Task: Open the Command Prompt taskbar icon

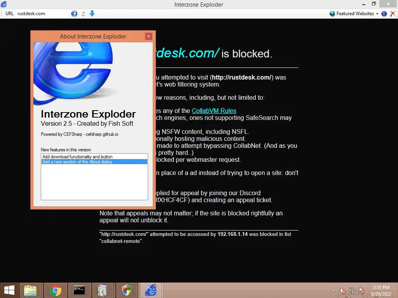Action: tap(79, 290)
